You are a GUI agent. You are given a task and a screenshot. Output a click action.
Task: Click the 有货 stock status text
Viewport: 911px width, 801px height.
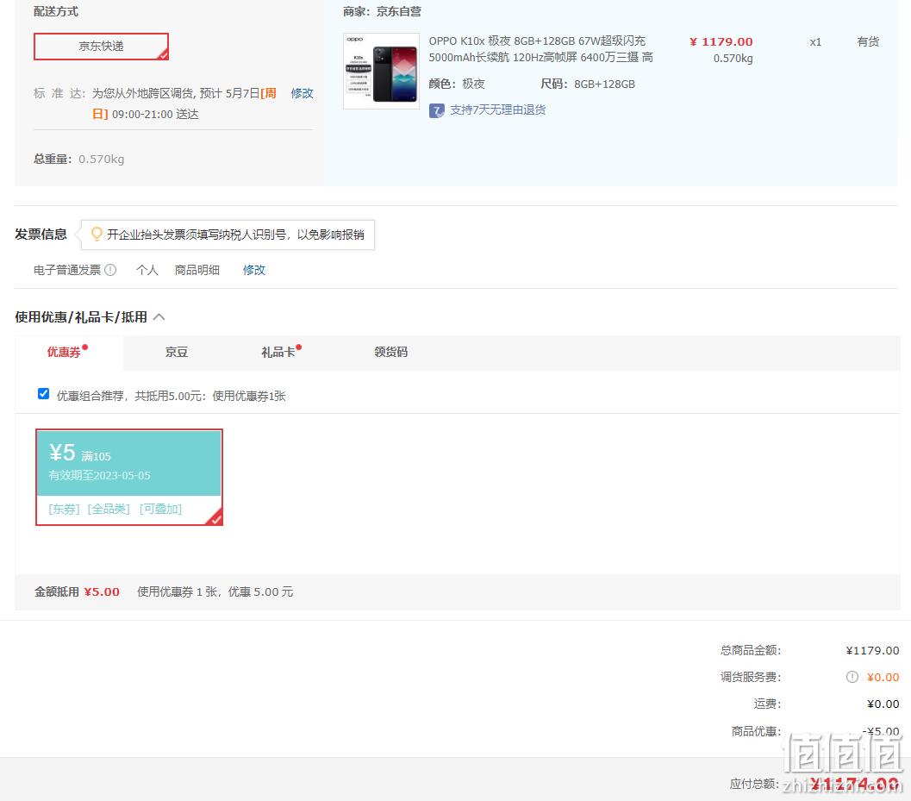868,42
